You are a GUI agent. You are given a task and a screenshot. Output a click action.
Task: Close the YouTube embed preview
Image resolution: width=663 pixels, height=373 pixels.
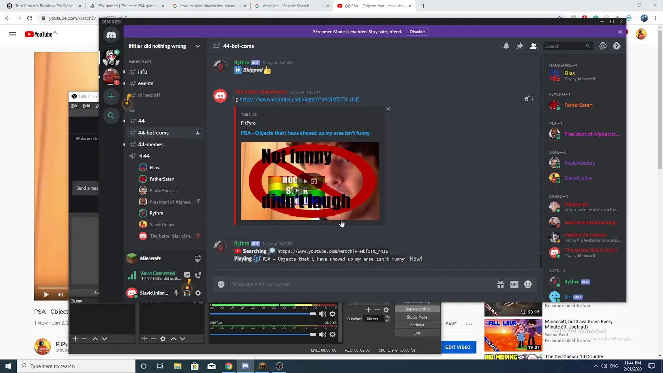388,109
